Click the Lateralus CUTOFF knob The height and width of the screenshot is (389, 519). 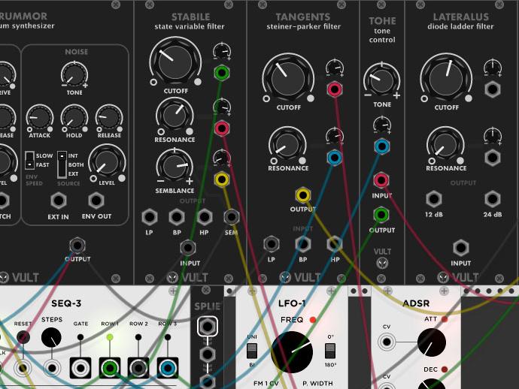(x=446, y=79)
